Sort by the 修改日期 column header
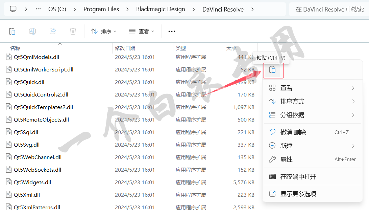The image size is (369, 214). tap(125, 48)
